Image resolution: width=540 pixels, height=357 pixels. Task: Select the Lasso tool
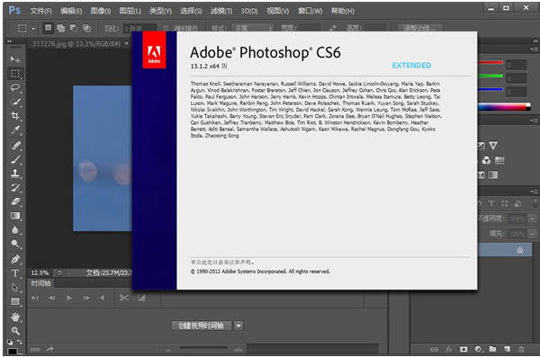(15, 87)
